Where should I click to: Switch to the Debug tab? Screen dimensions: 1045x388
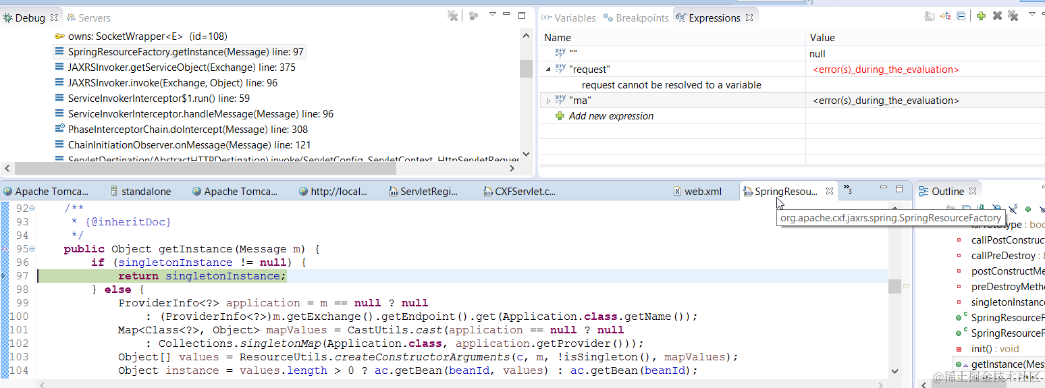click(30, 18)
